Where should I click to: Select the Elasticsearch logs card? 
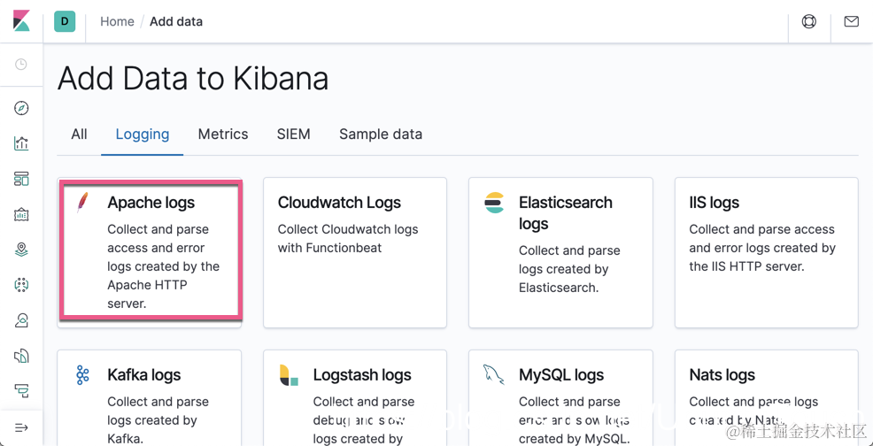click(560, 252)
